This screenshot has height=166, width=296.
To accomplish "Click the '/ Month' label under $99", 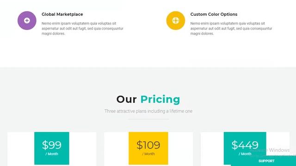I will (52, 154).
